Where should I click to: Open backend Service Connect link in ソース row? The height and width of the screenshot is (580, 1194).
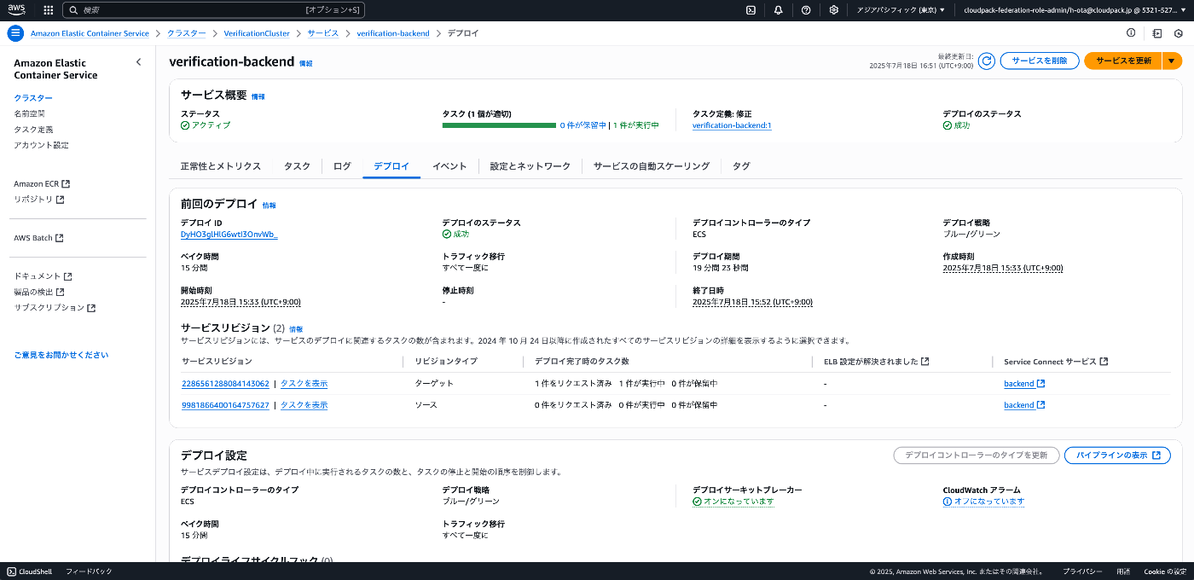pyautogui.click(x=1024, y=405)
